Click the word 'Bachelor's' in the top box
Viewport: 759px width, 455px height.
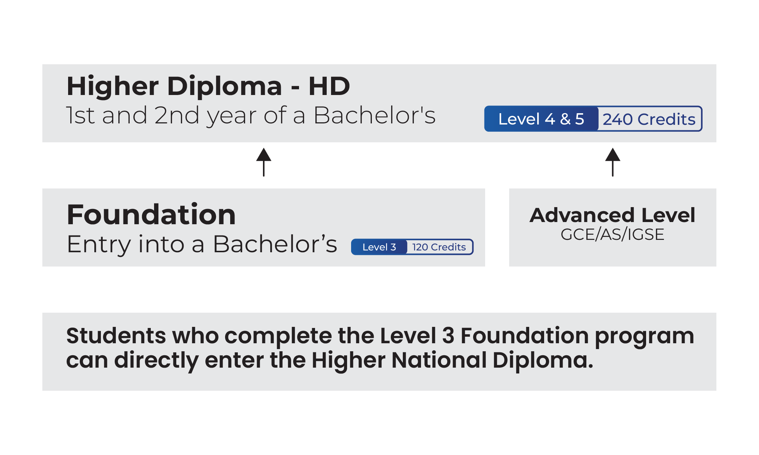374,116
